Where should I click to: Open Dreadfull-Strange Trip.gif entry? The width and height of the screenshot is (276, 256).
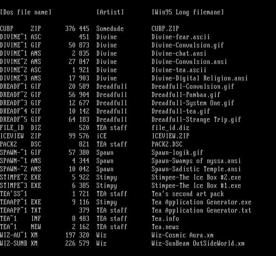(196, 119)
